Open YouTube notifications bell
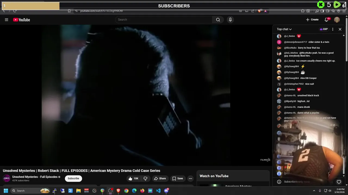Screen dimensions: 348x195 tap(327, 19)
